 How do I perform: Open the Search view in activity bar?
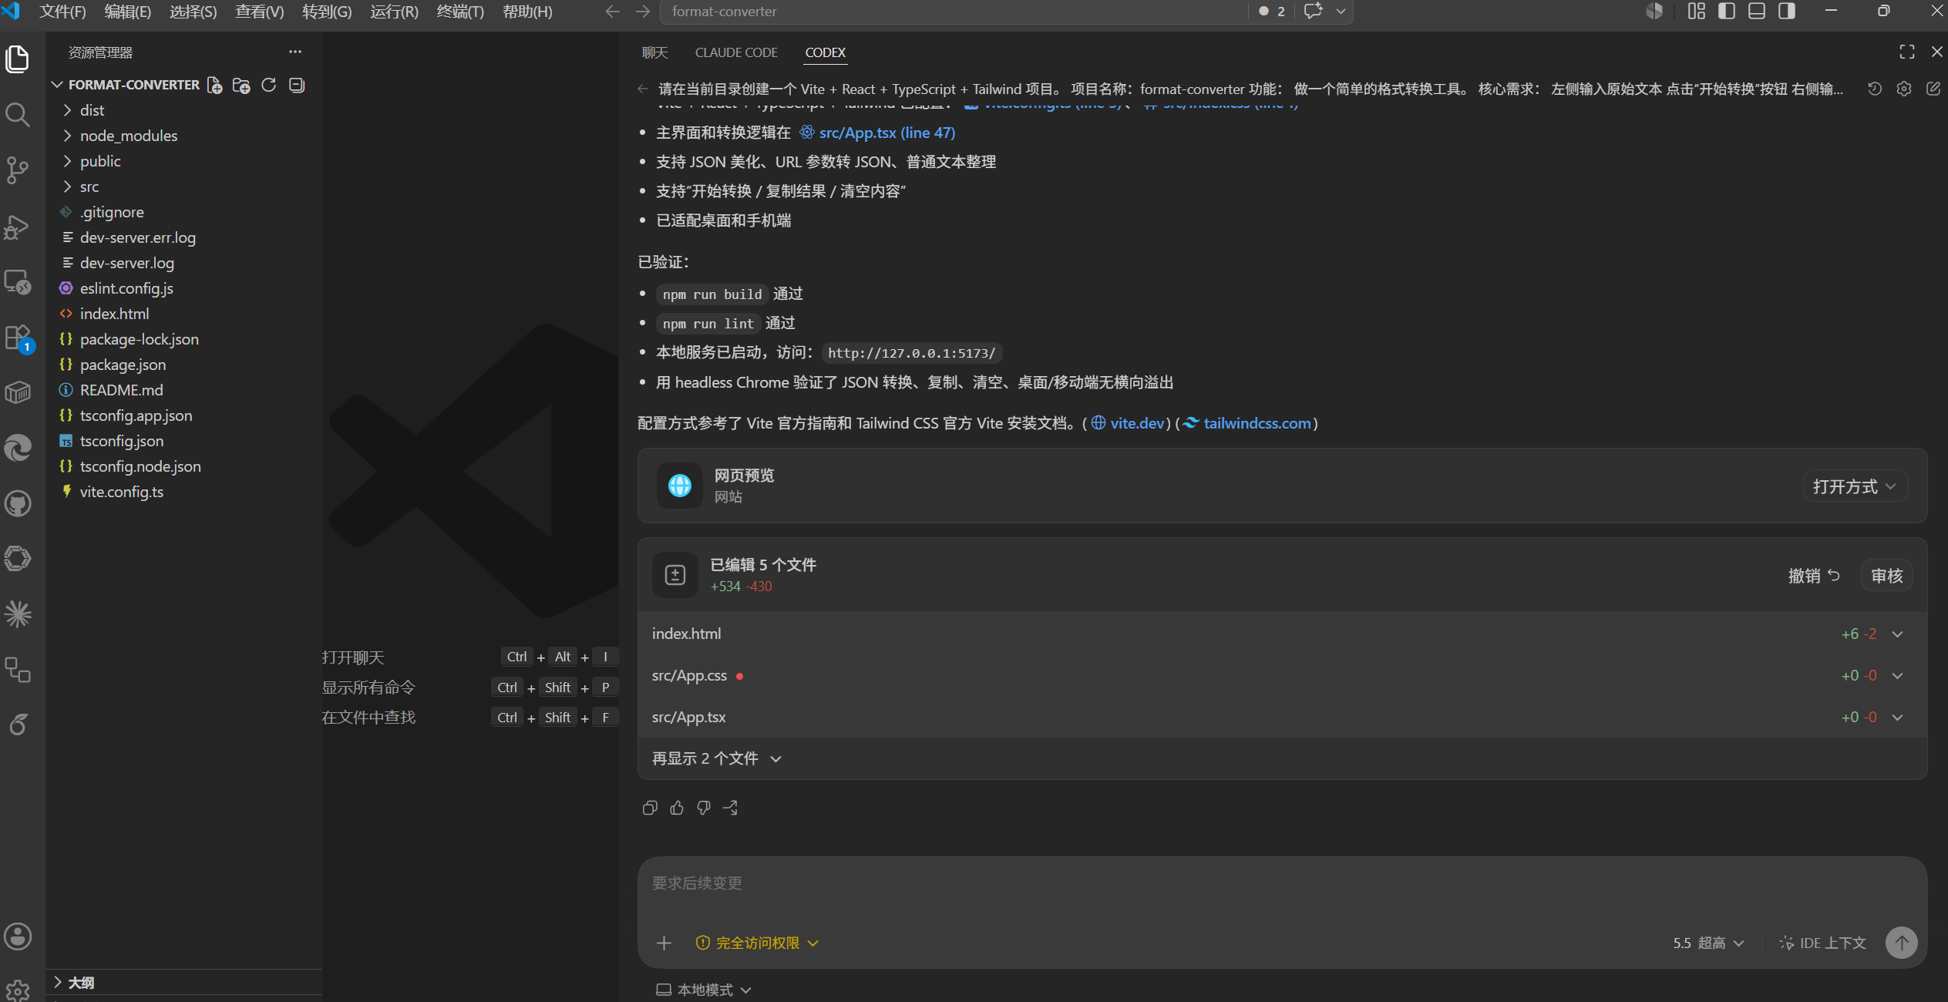[18, 115]
